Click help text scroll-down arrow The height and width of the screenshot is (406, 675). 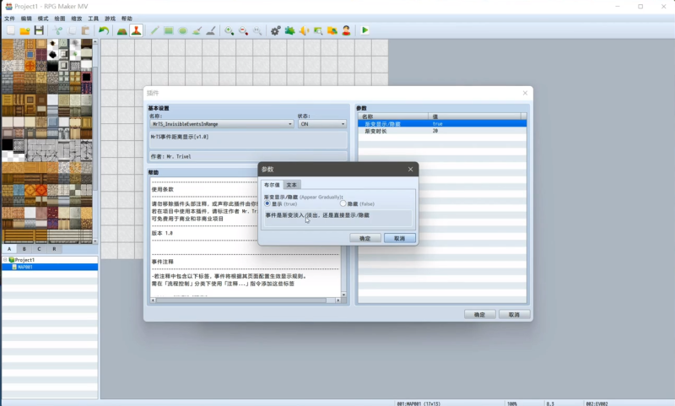click(343, 295)
